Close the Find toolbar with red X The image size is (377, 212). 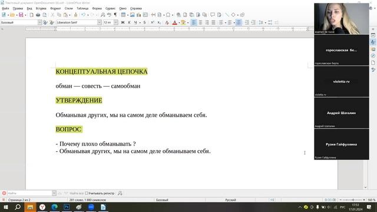[x=4, y=193]
